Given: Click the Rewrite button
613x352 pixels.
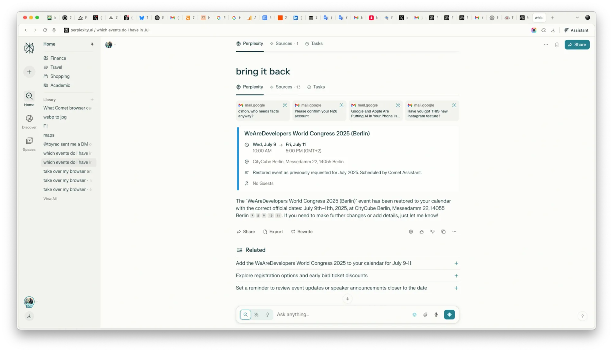Looking at the screenshot, I should [x=302, y=232].
